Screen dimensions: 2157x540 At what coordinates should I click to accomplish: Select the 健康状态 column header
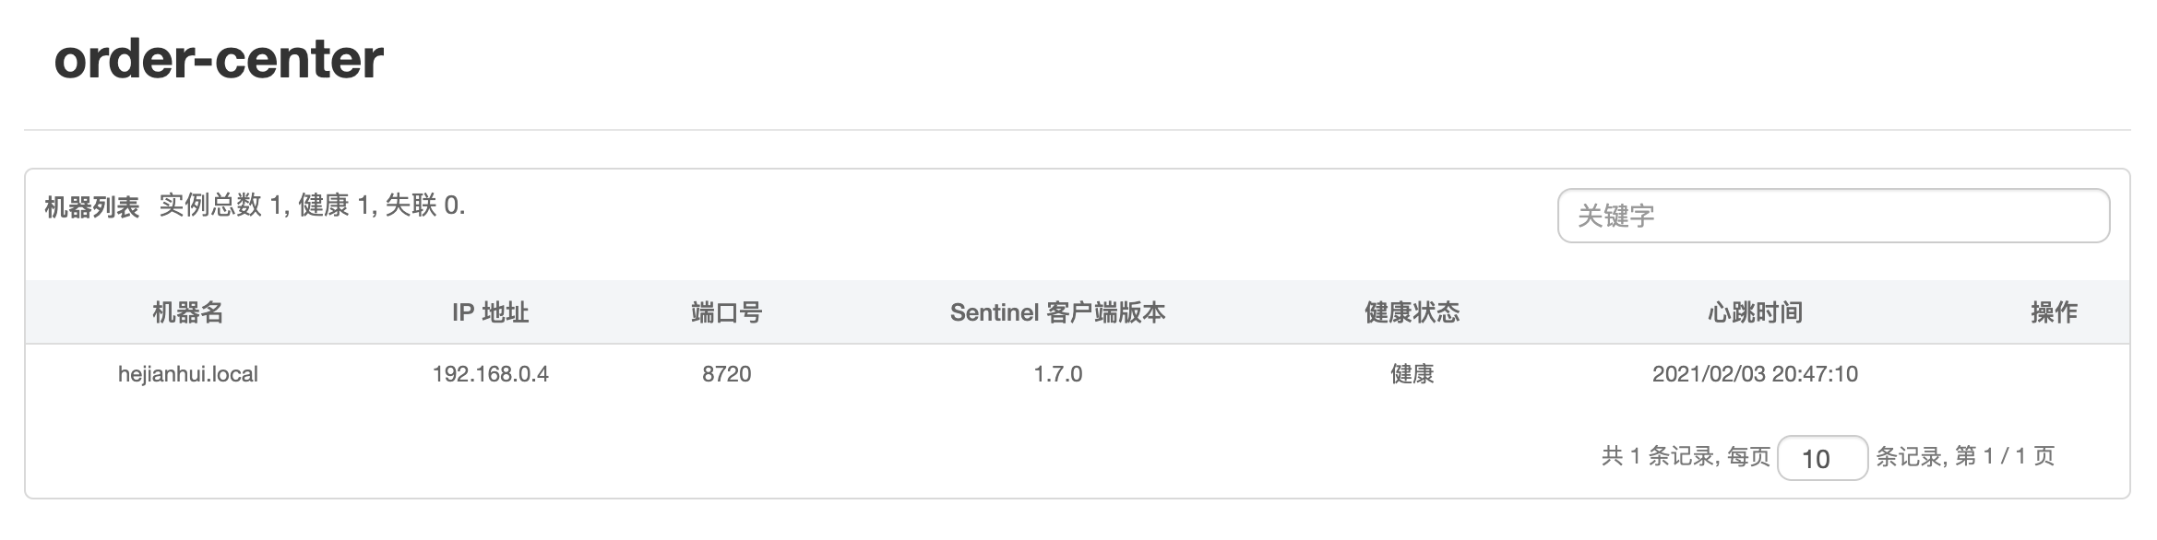pos(1412,312)
